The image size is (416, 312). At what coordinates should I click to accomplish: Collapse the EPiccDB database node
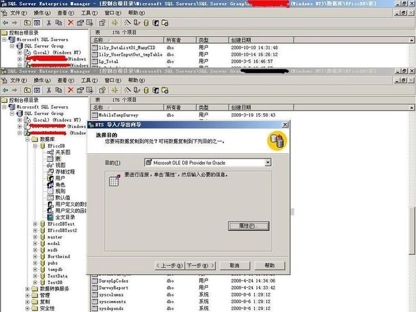pos(35,146)
